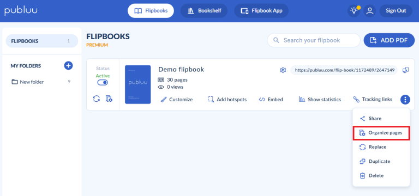Select Organize pages from the menu
Image resolution: width=419 pixels, height=196 pixels.
(381, 133)
